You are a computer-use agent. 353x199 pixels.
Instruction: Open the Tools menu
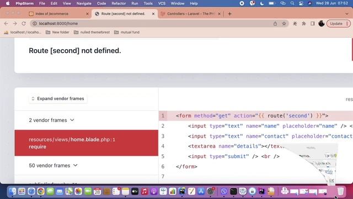[148, 3]
